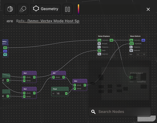Screen dimensions: 157x123
Task: Select the upper-left Mul node header
Action: pyautogui.click(x=29, y=73)
